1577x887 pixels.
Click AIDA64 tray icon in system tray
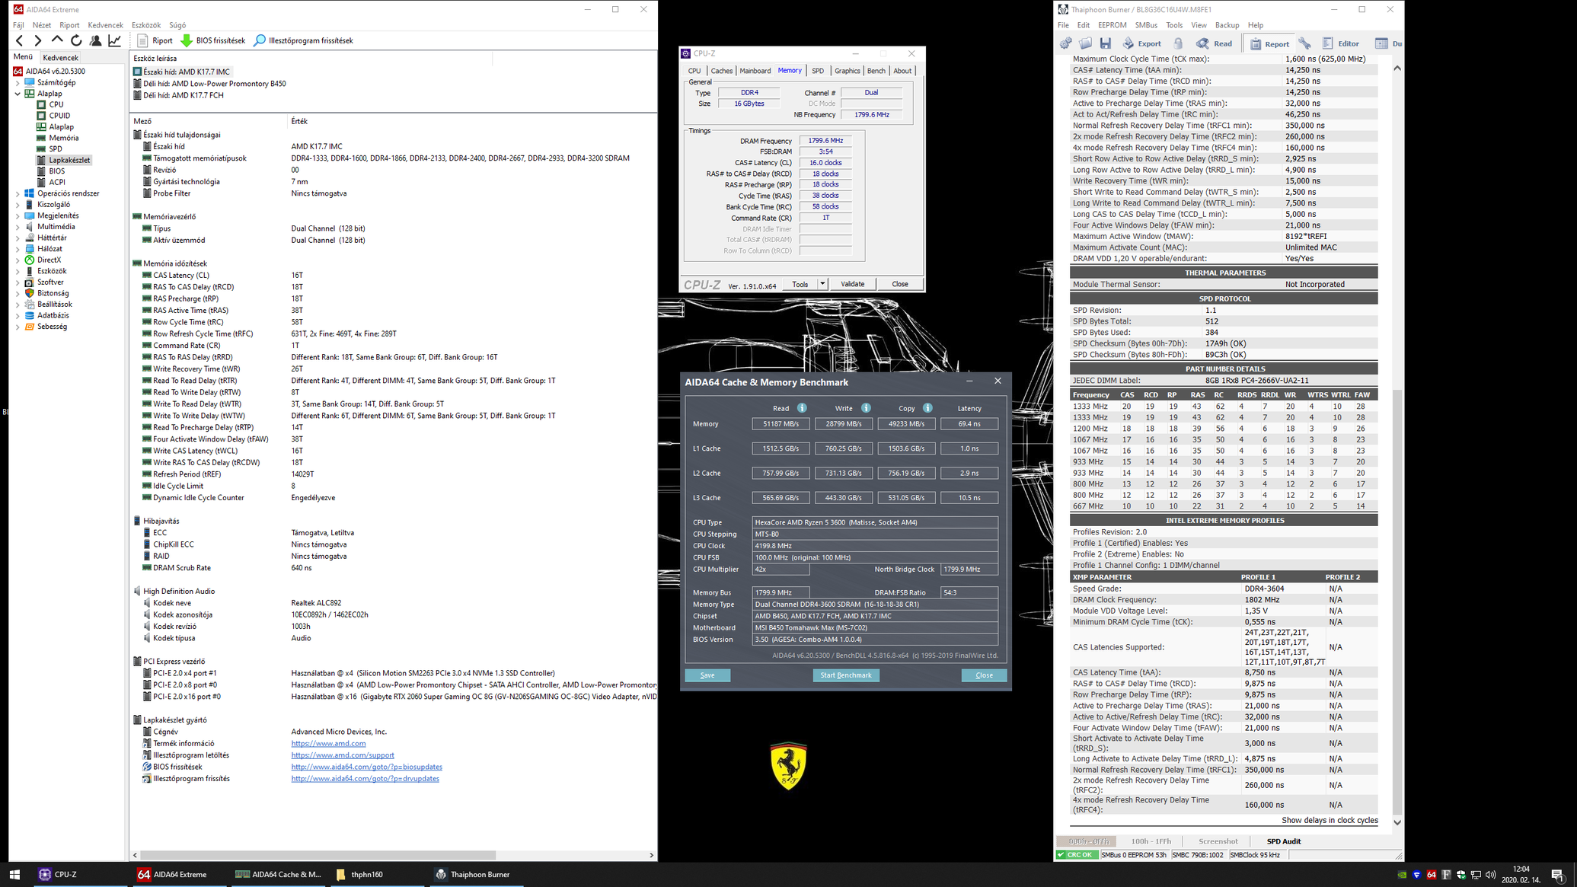pos(1432,875)
